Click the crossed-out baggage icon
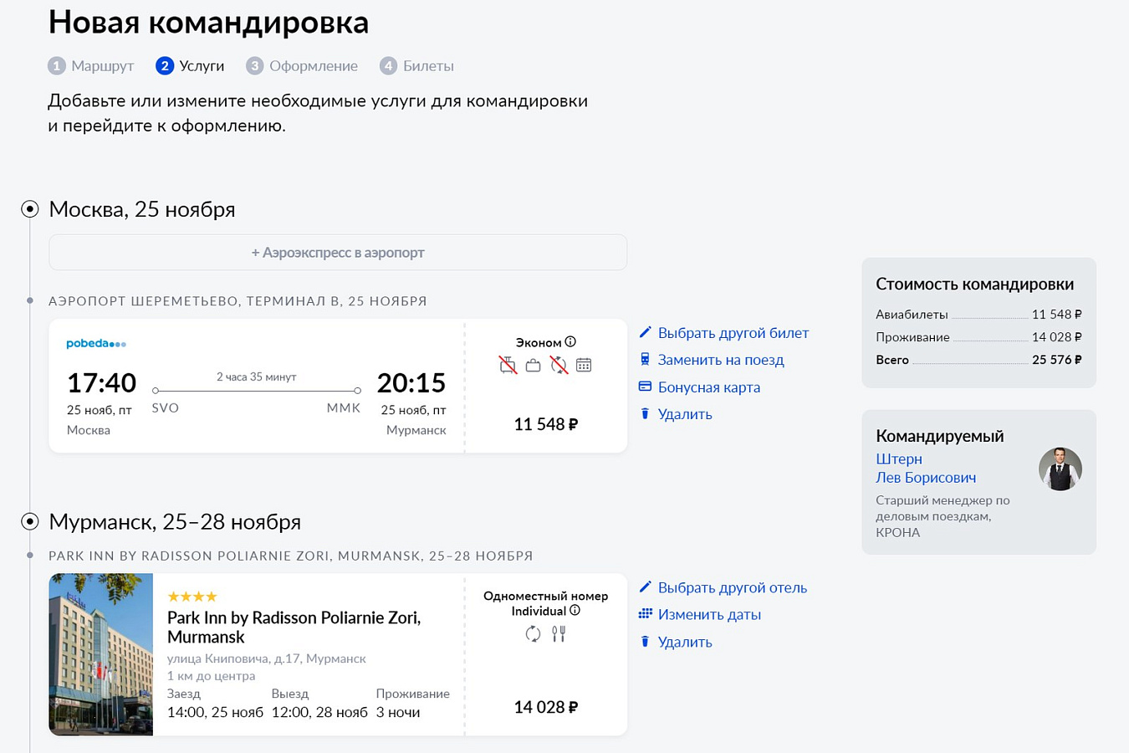The image size is (1129, 753). coord(508,365)
